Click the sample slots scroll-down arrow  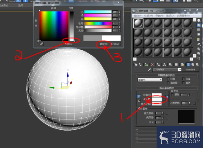point(195,56)
